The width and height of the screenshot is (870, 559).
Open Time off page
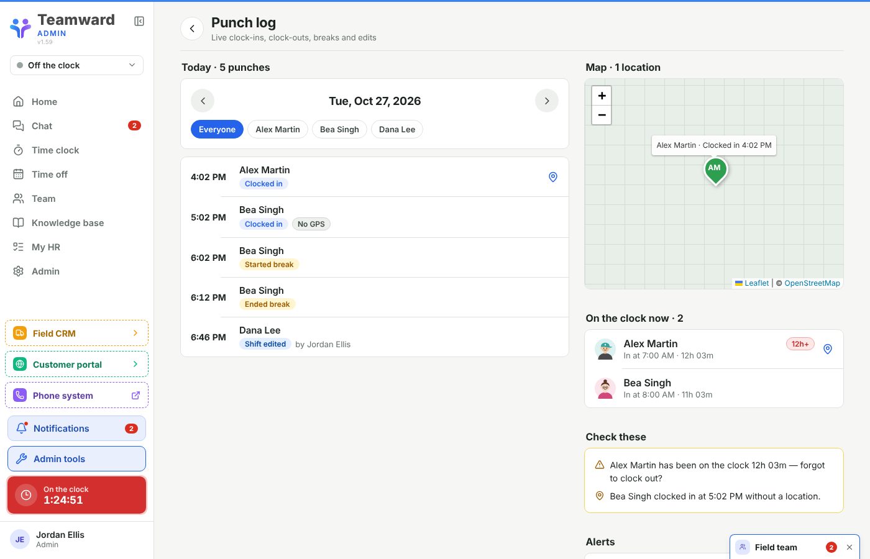click(77, 175)
